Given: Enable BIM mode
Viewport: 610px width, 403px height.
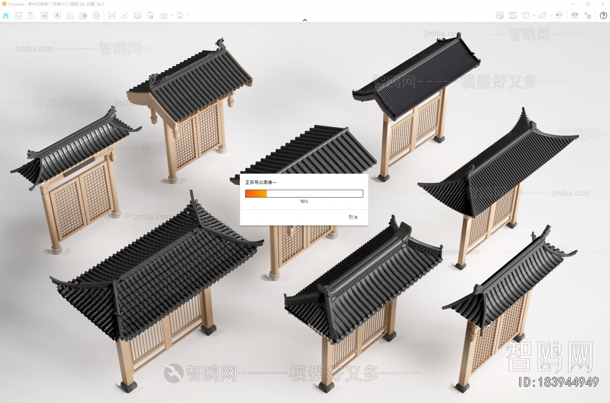Looking at the screenshot, I should tap(30, 16).
